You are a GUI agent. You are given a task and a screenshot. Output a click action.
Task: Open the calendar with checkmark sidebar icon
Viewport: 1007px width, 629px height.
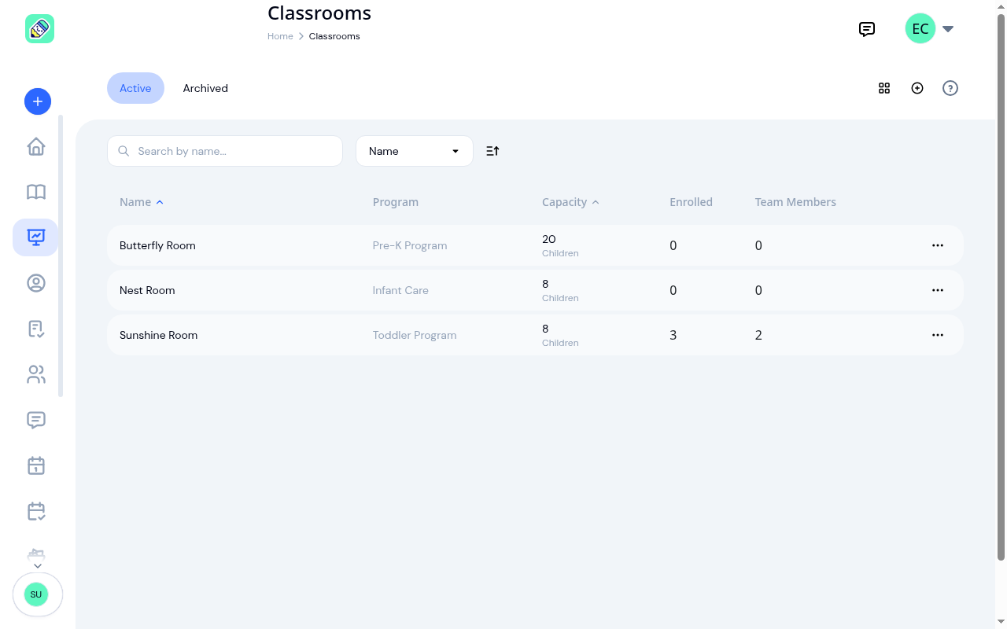point(36,511)
